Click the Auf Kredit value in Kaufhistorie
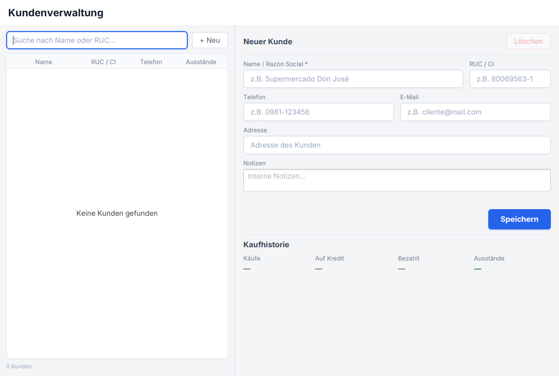 pyautogui.click(x=319, y=269)
